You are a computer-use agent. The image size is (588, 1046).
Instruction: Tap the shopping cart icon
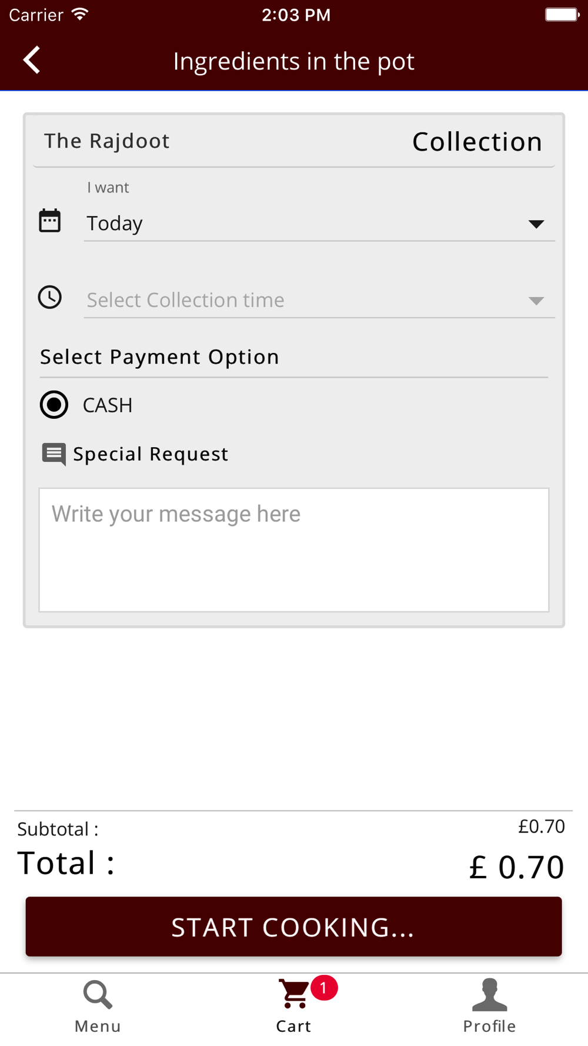(293, 994)
